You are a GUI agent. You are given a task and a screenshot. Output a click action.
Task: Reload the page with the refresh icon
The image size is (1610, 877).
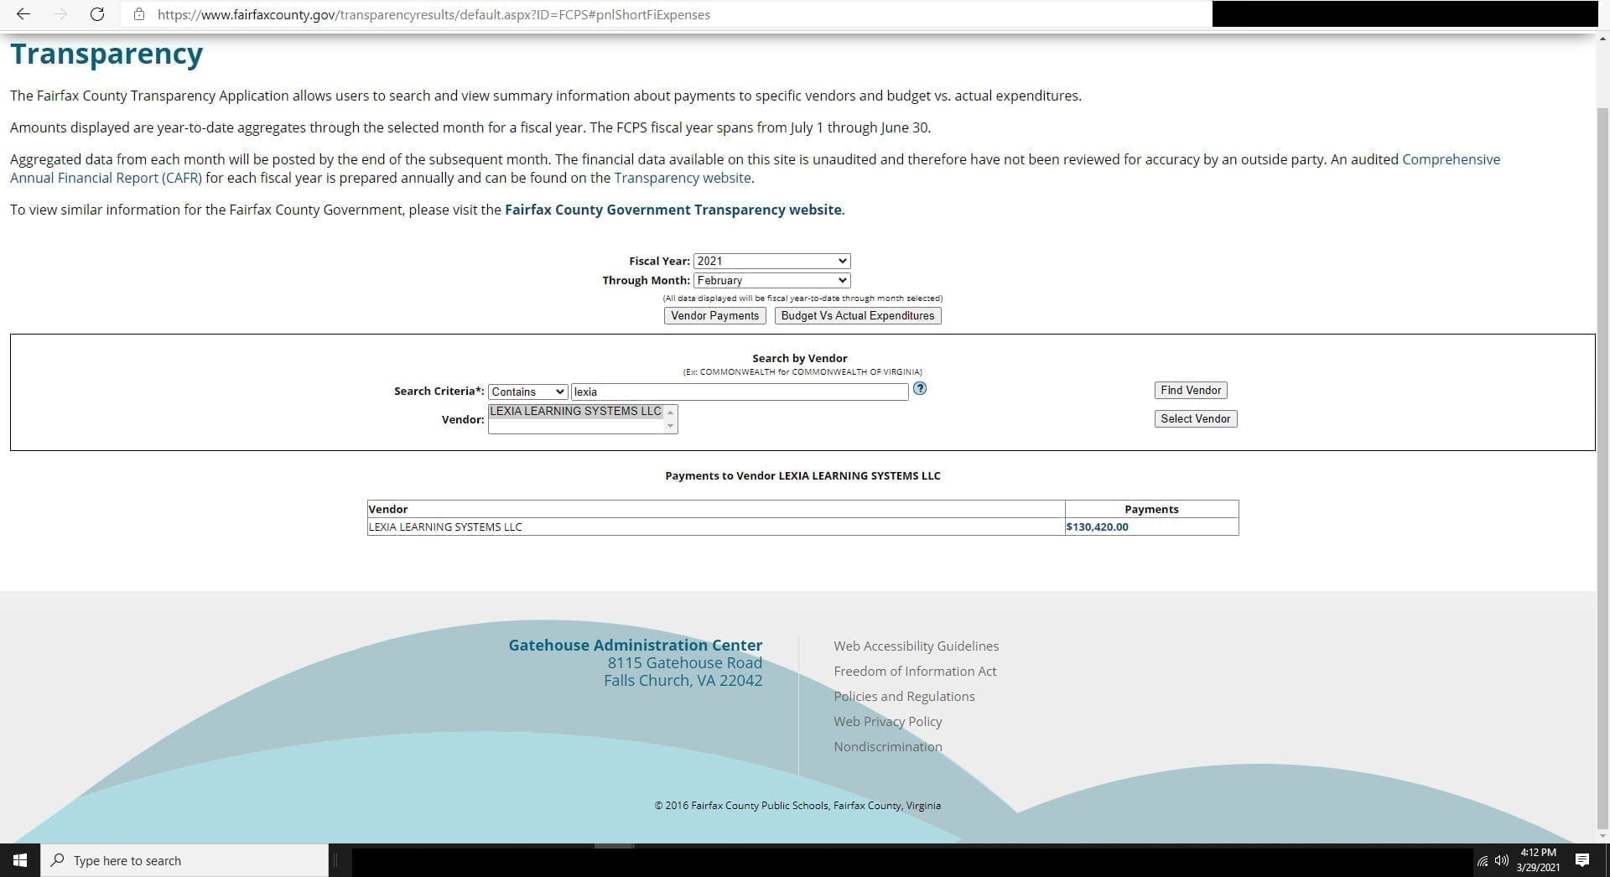97,14
